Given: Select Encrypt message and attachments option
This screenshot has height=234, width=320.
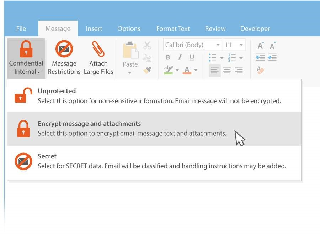Looking at the screenshot, I should (154, 129).
